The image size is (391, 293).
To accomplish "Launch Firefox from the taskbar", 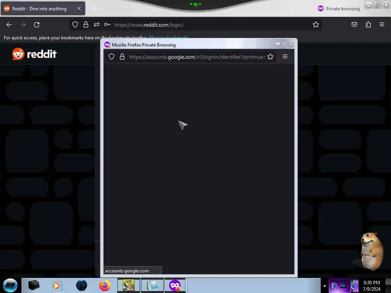I will pyautogui.click(x=105, y=285).
